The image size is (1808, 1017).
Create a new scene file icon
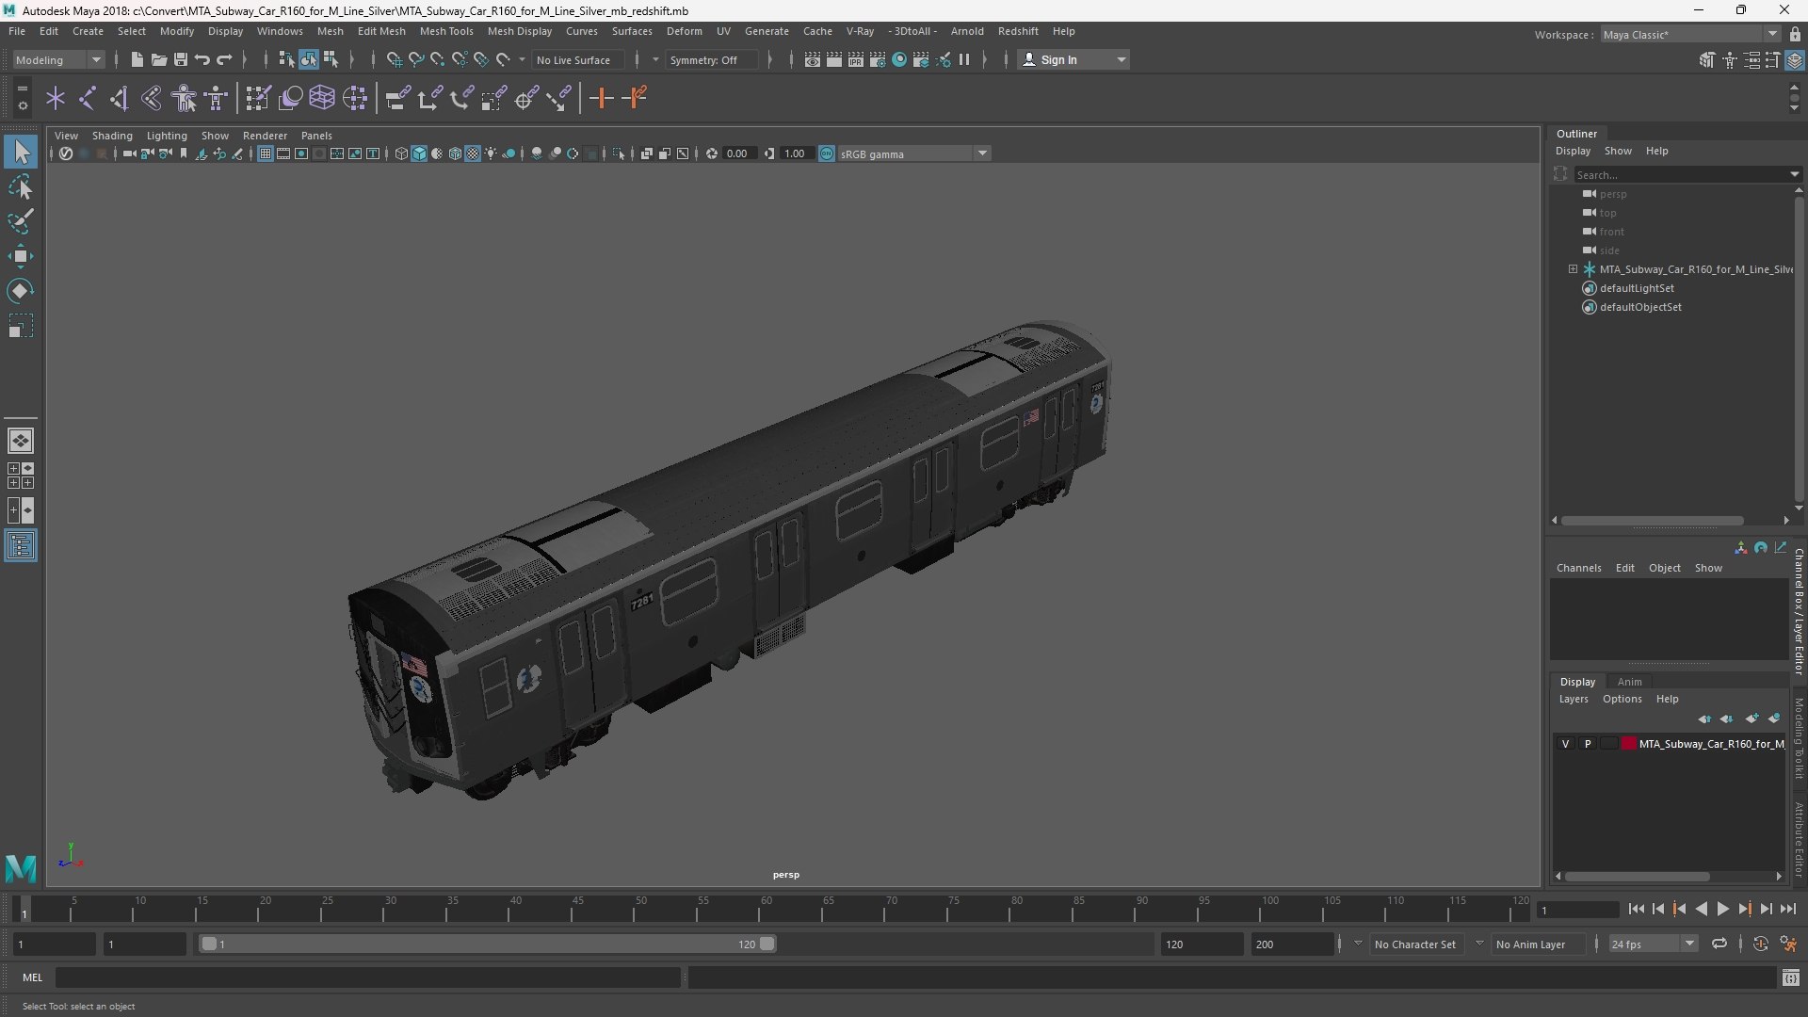(x=137, y=59)
